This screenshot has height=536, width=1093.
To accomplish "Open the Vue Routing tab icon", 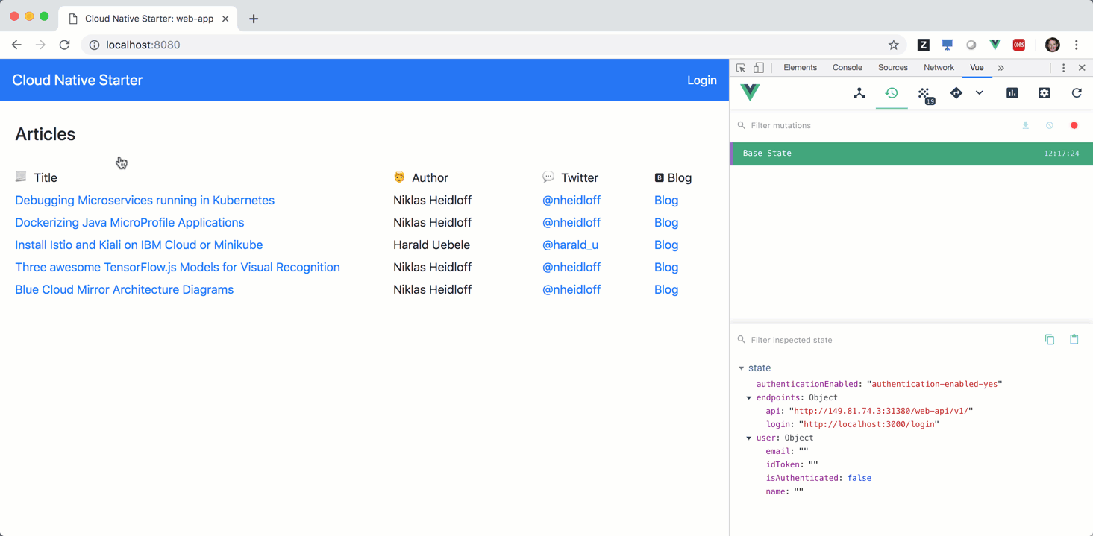I will [x=956, y=93].
